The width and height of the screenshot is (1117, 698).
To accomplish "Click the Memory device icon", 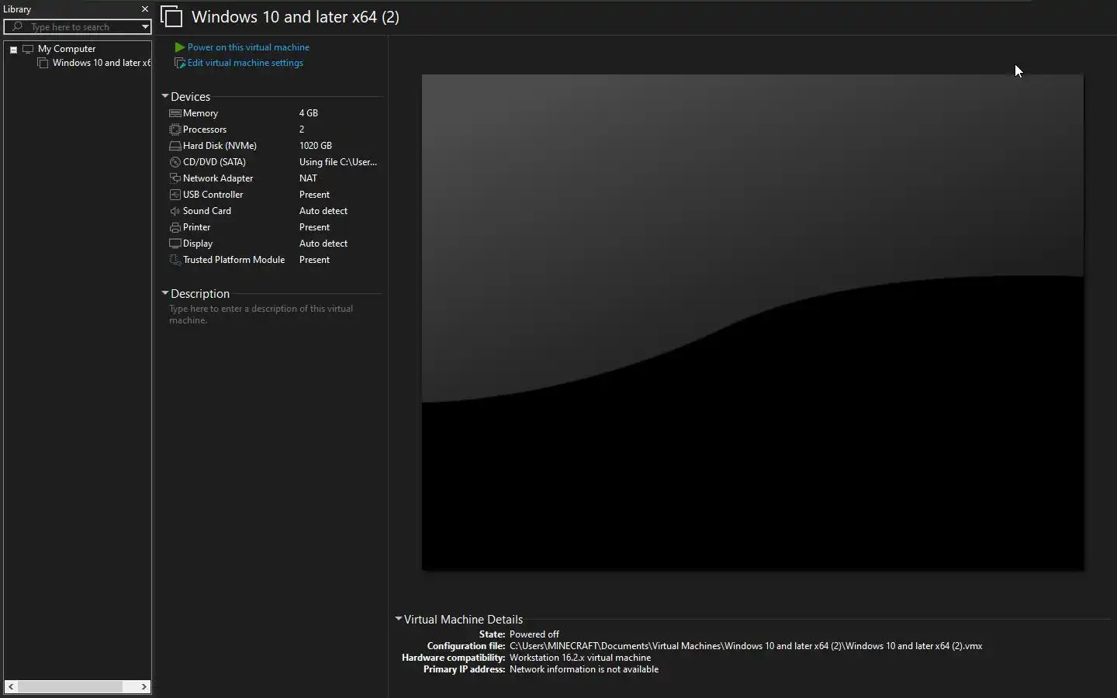I will 175,113.
